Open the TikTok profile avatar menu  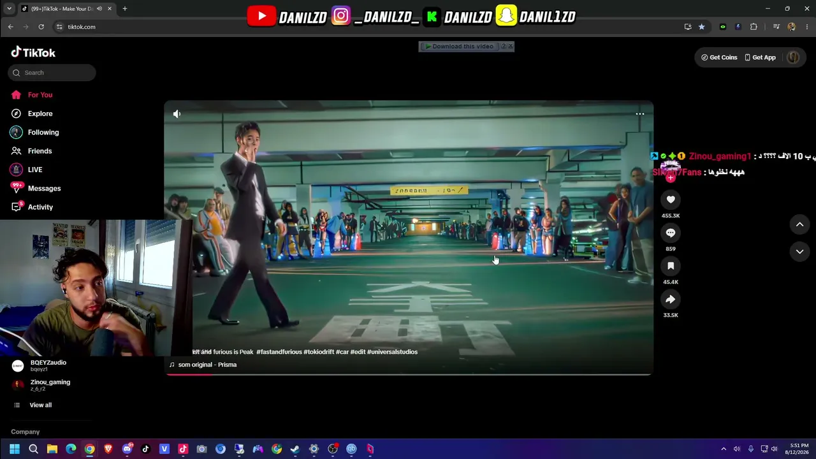click(x=793, y=57)
